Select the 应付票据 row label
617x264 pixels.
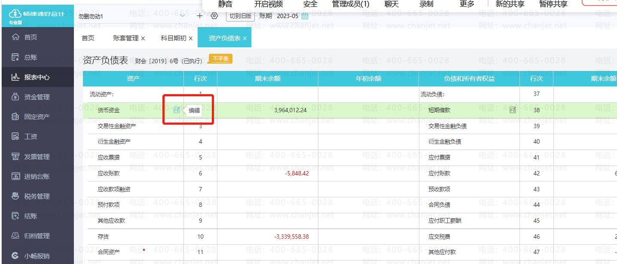[439, 157]
